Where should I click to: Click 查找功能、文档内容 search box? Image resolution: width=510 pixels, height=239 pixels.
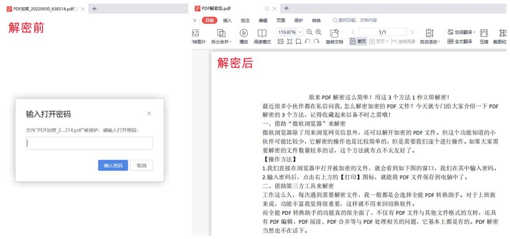click(x=355, y=20)
